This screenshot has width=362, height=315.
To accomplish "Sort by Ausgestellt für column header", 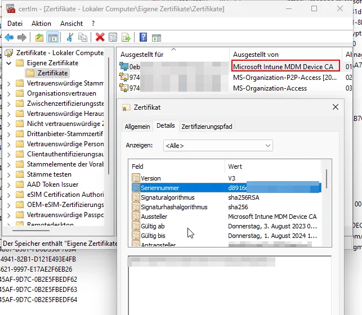I will coord(173,55).
